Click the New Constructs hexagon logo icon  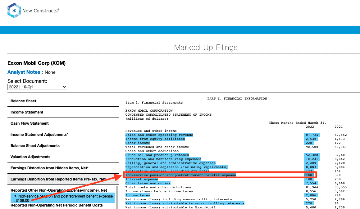pos(14,11)
